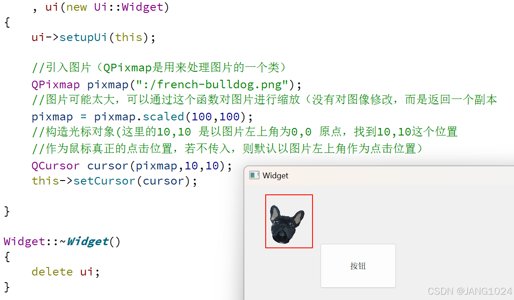This screenshot has height=300, width=514.
Task: Click the French bulldog image
Action: (x=288, y=224)
